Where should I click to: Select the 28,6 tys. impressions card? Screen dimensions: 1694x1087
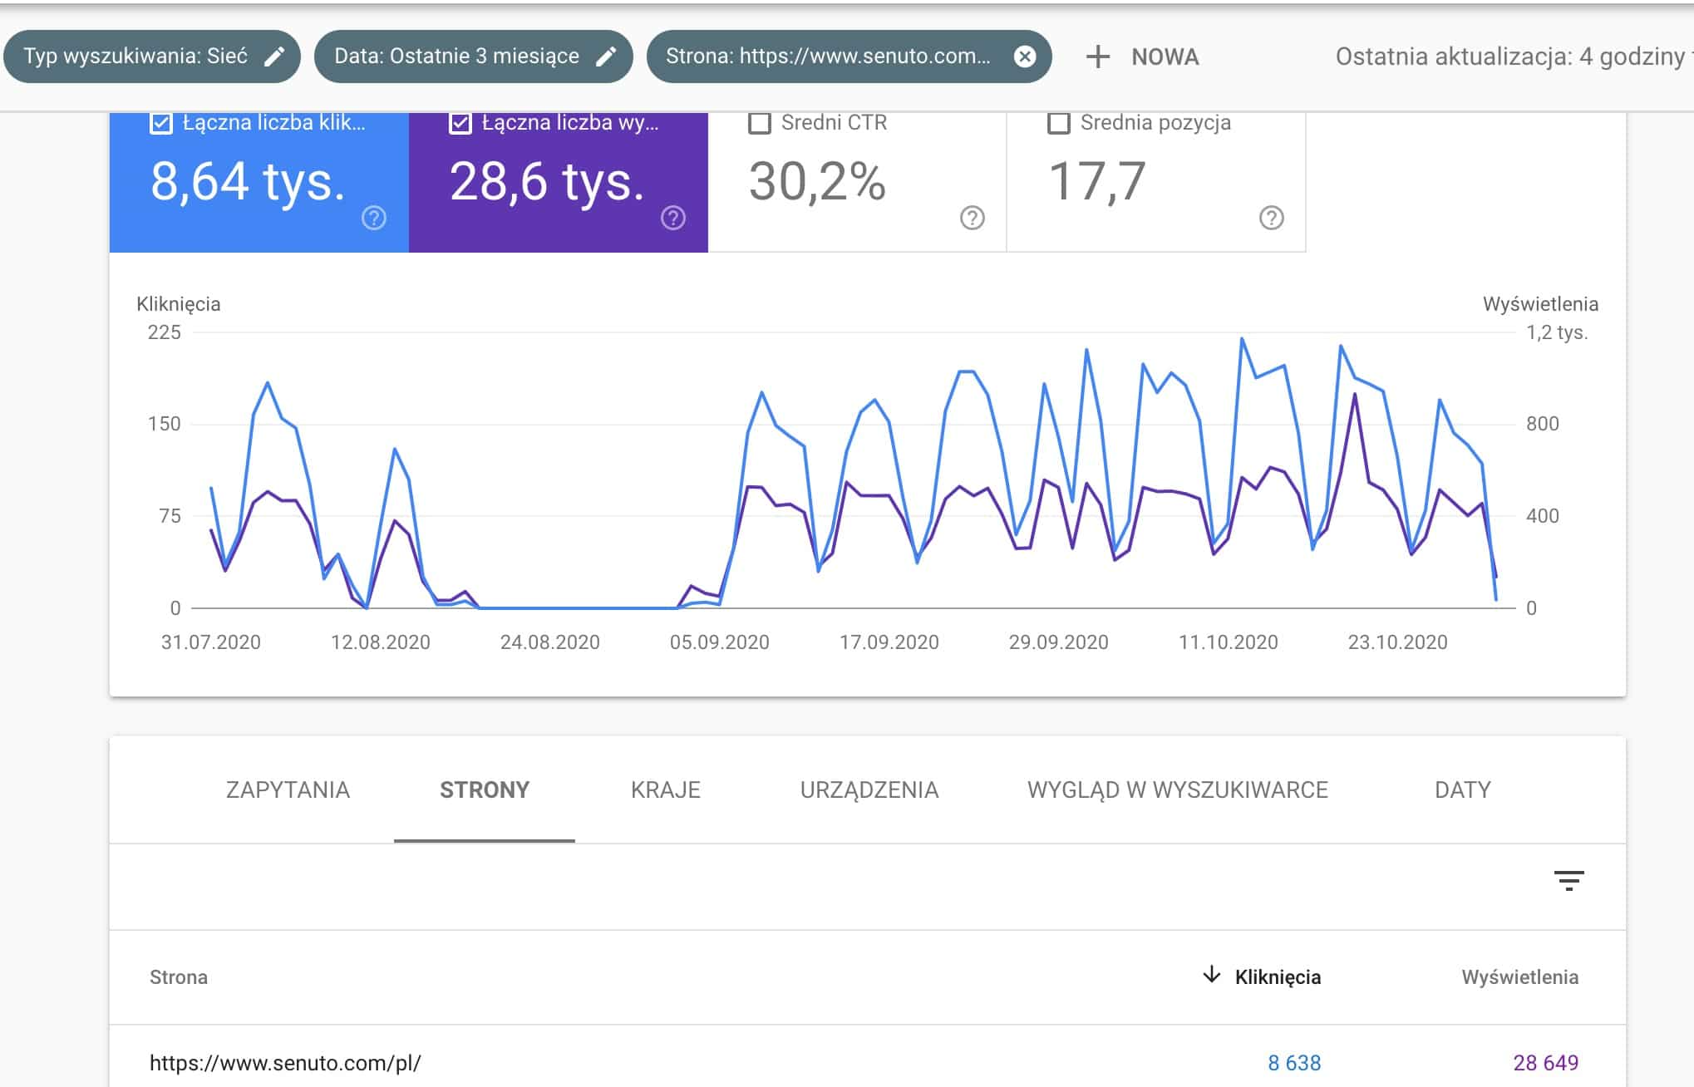pyautogui.click(x=559, y=182)
